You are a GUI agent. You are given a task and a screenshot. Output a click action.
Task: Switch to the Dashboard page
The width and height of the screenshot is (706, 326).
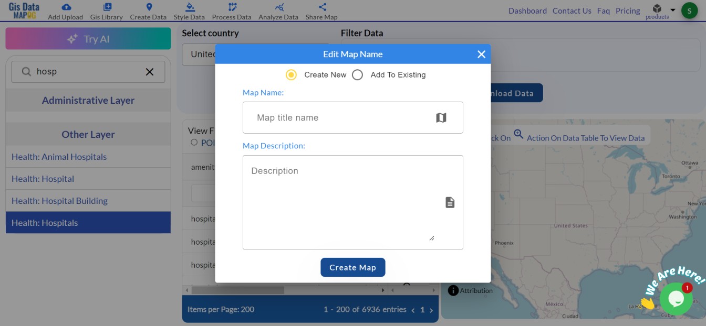(527, 10)
